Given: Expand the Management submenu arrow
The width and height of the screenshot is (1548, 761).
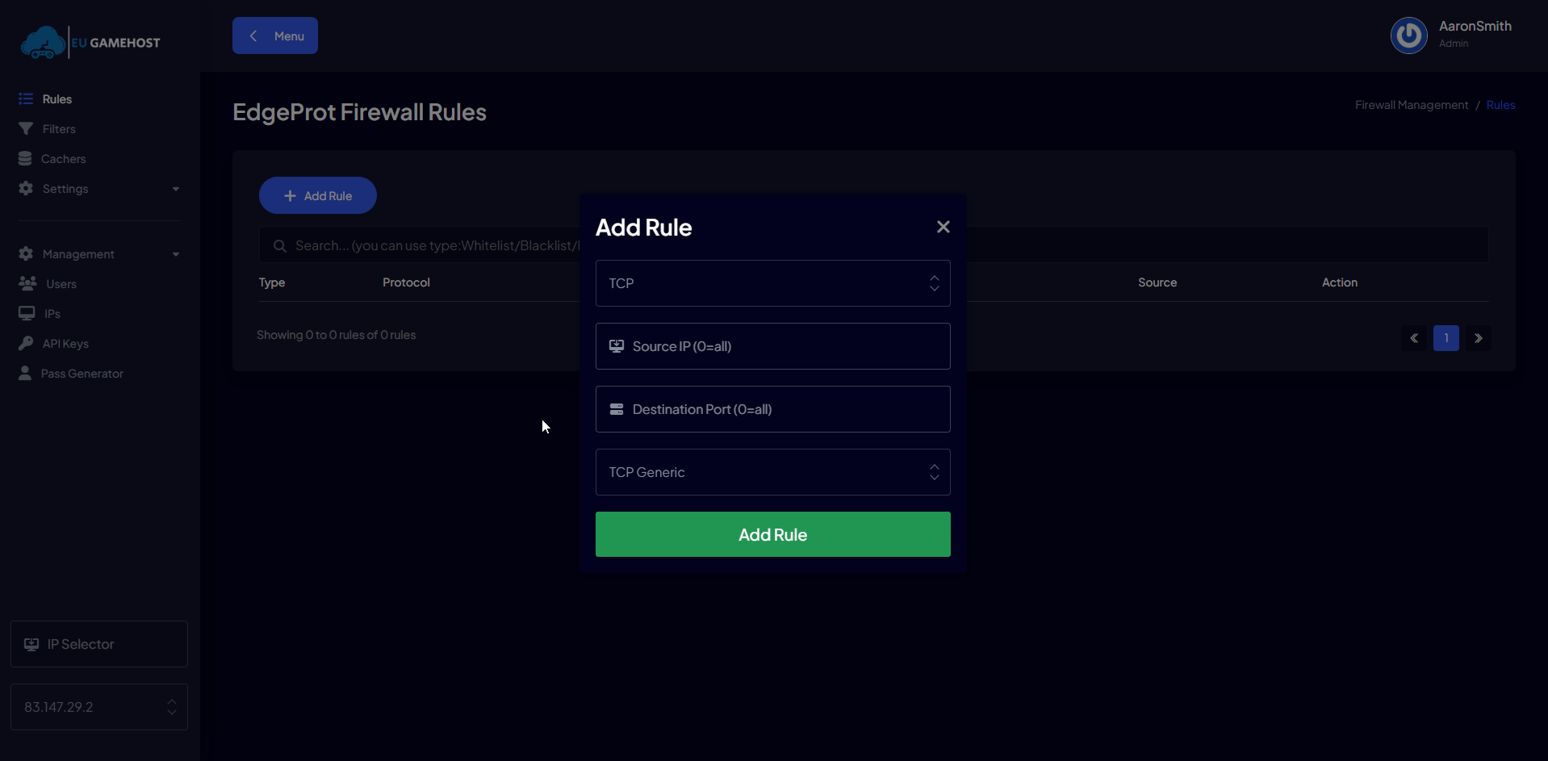Looking at the screenshot, I should [x=176, y=254].
